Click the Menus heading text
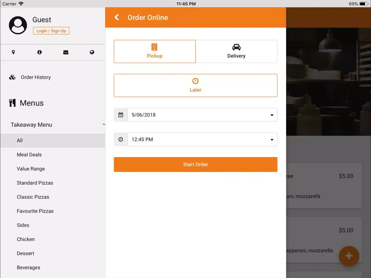Viewport: 371px width, 278px height. 32,103
